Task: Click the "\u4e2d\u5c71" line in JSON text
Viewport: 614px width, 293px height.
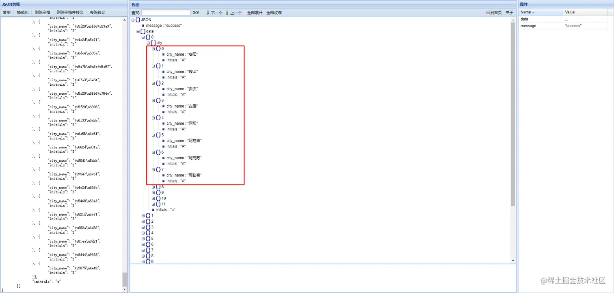Action: 74,39
